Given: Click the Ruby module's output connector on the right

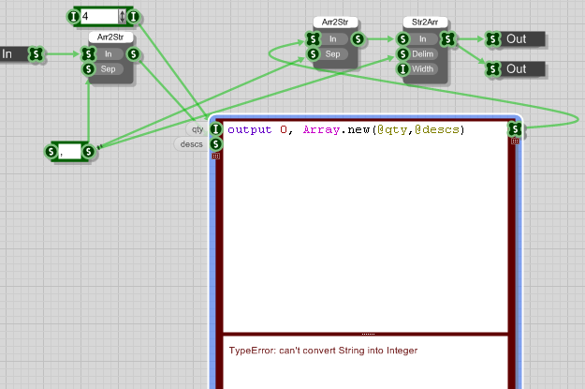Looking at the screenshot, I should (514, 128).
